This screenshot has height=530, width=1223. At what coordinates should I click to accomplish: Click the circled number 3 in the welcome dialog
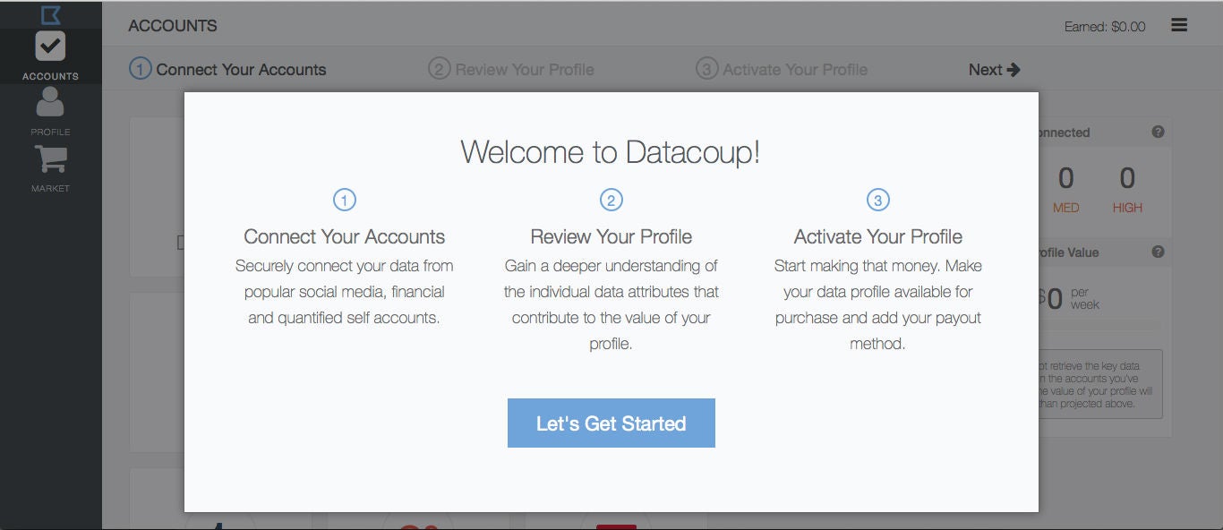(877, 200)
